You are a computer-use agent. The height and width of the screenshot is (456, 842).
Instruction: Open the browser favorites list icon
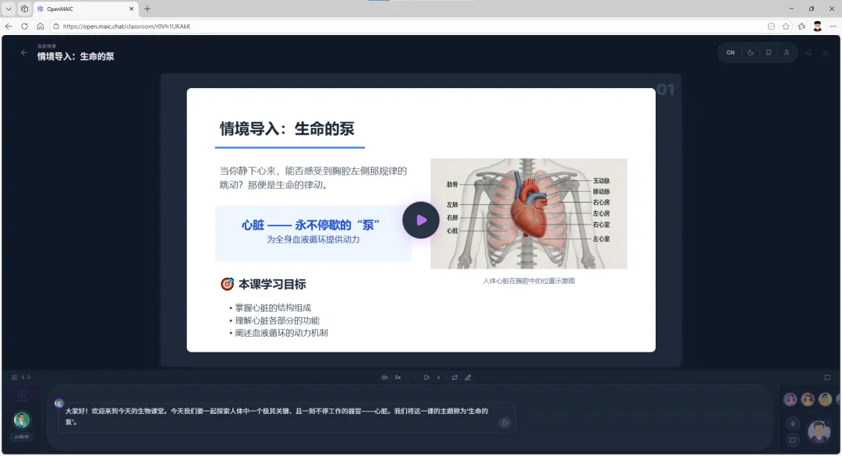point(801,27)
